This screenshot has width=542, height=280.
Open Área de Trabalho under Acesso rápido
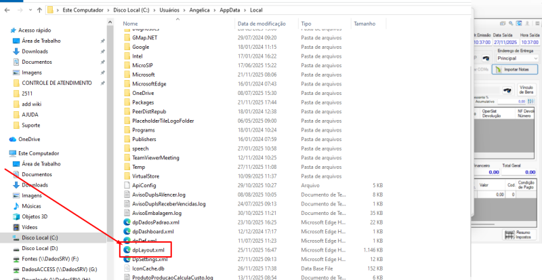[x=41, y=41]
